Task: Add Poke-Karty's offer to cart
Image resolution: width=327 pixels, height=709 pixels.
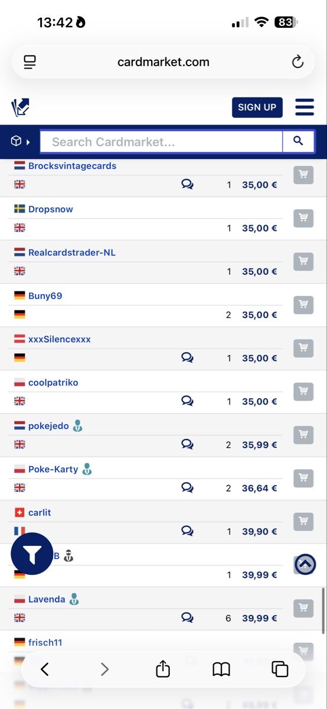Action: click(303, 477)
